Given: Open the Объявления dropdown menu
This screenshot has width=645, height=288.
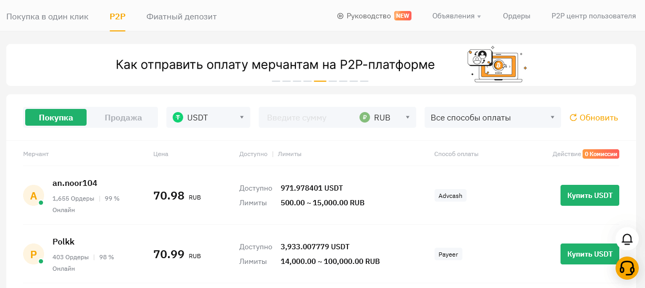Looking at the screenshot, I should 456,16.
